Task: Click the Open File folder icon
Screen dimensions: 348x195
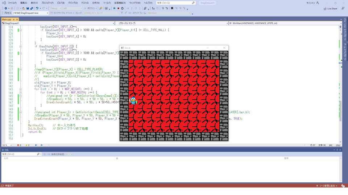Action: pos(23,8)
